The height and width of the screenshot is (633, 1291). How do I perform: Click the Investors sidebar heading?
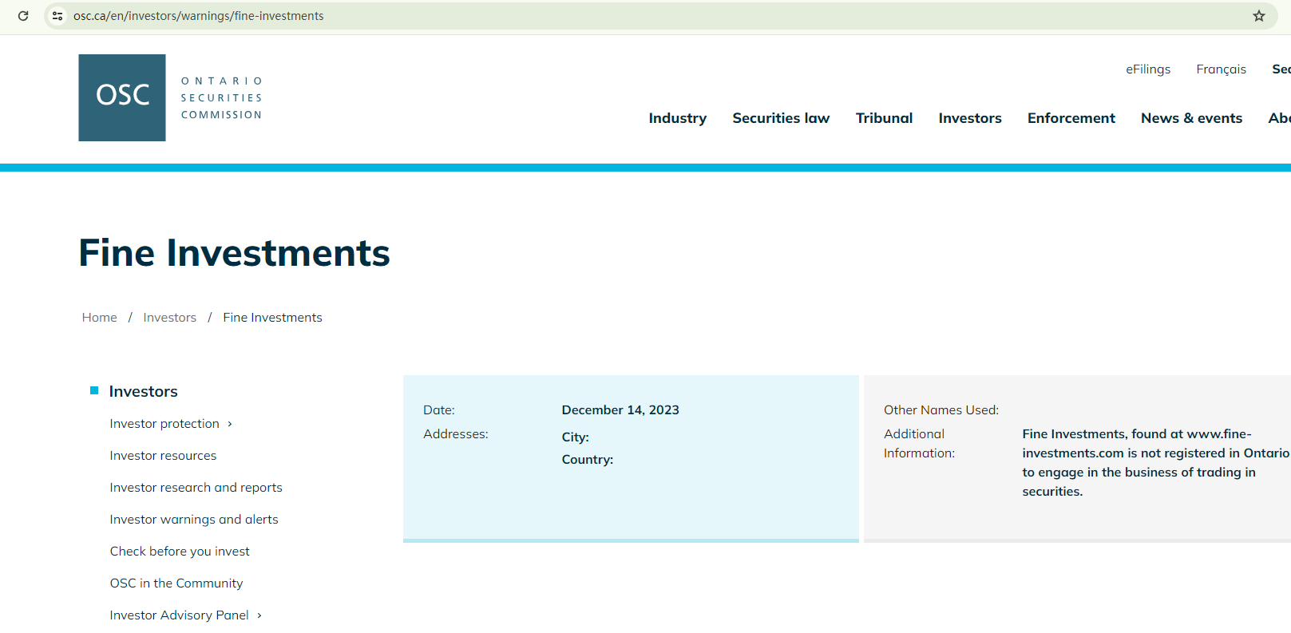tap(144, 391)
